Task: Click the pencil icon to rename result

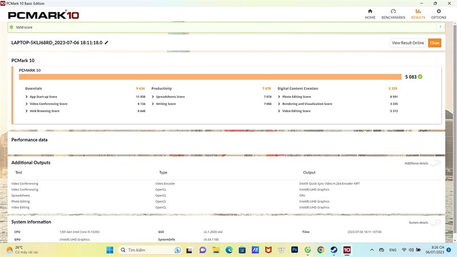Action: 106,42
